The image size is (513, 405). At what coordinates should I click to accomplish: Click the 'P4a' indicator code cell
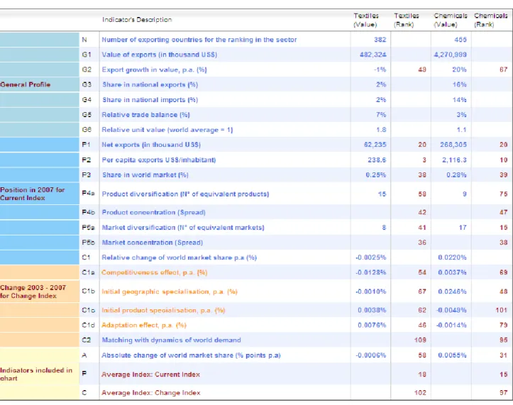(88, 194)
